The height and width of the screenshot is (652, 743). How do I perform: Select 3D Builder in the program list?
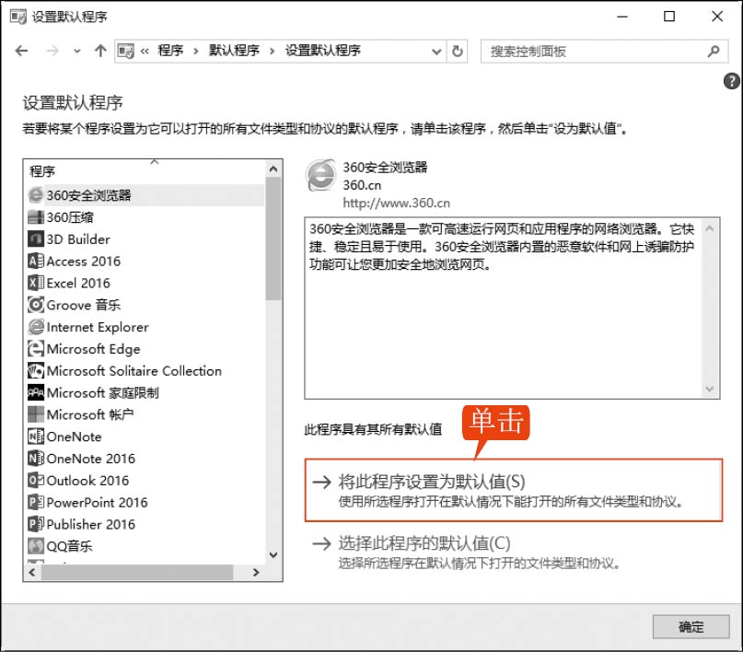pyautogui.click(x=145, y=239)
